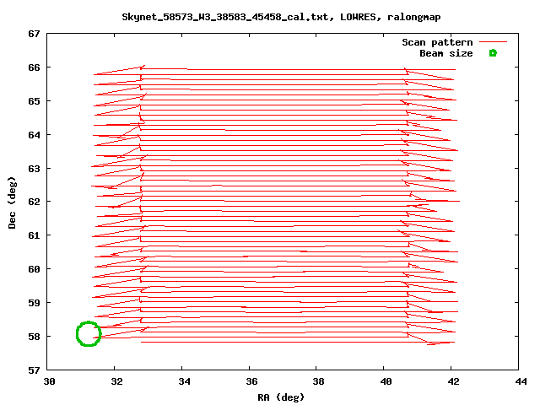
Task: Click the y-axis tick label 64
Action: pyautogui.click(x=34, y=135)
